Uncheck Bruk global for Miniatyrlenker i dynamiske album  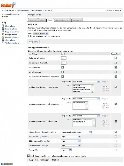[x=116, y=132]
